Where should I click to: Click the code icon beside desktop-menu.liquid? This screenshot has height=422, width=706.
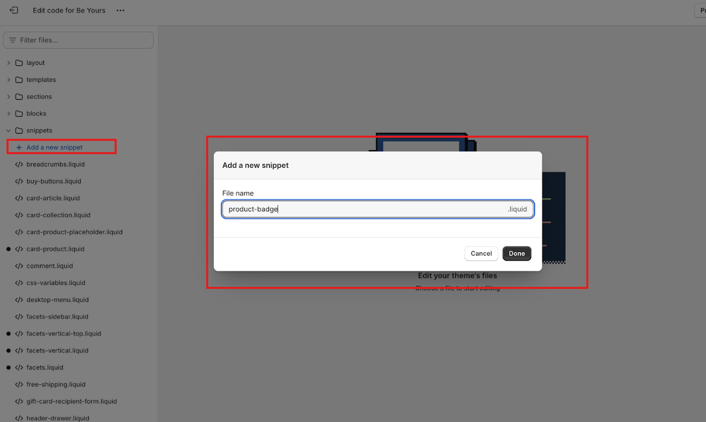(18, 300)
